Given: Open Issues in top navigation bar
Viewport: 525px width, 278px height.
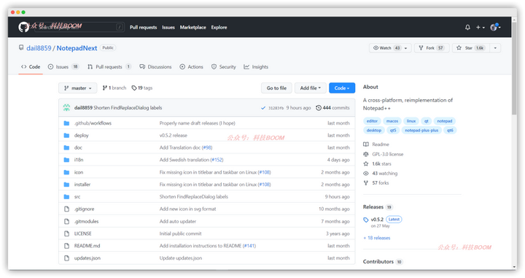Looking at the screenshot, I should pyautogui.click(x=168, y=28).
